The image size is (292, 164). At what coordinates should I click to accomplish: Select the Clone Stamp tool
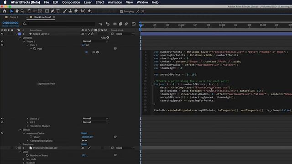[70, 11]
